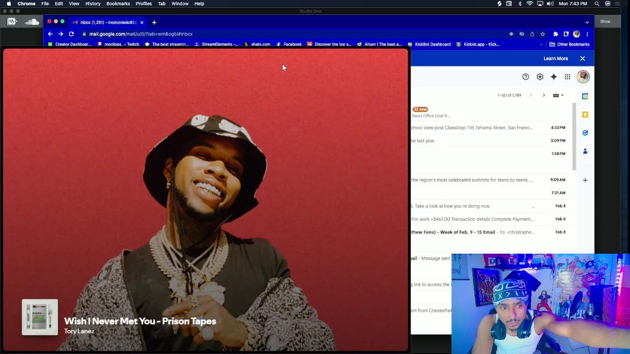
Task: Open Google Tasks side panel icon
Action: pos(585,133)
